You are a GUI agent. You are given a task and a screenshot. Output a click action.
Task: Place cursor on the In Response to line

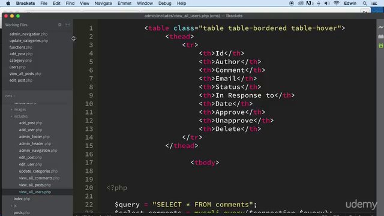(247, 95)
